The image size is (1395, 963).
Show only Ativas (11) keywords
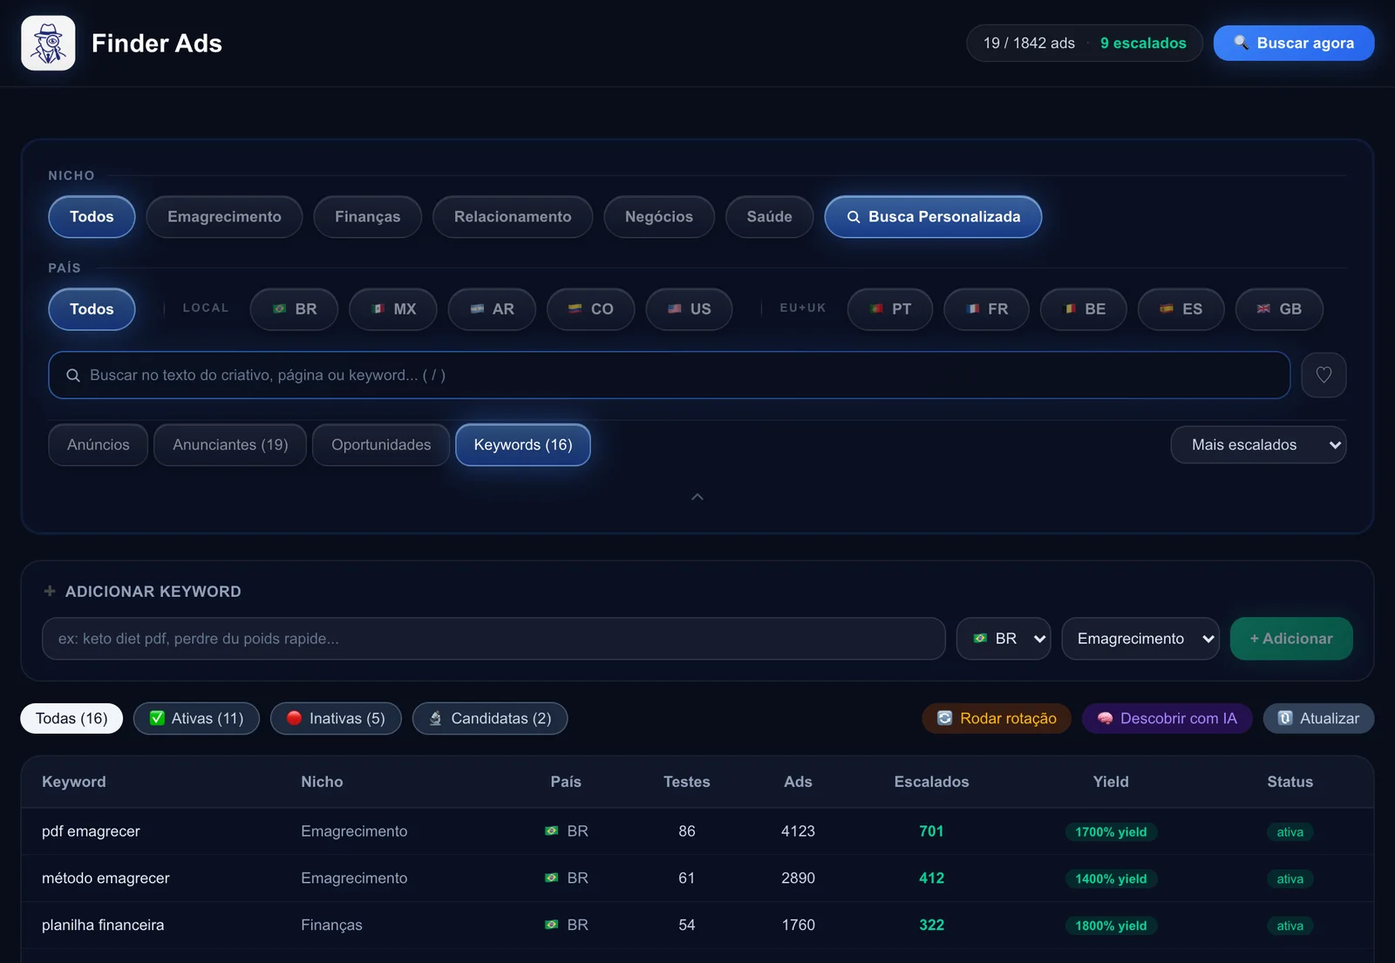pos(196,719)
